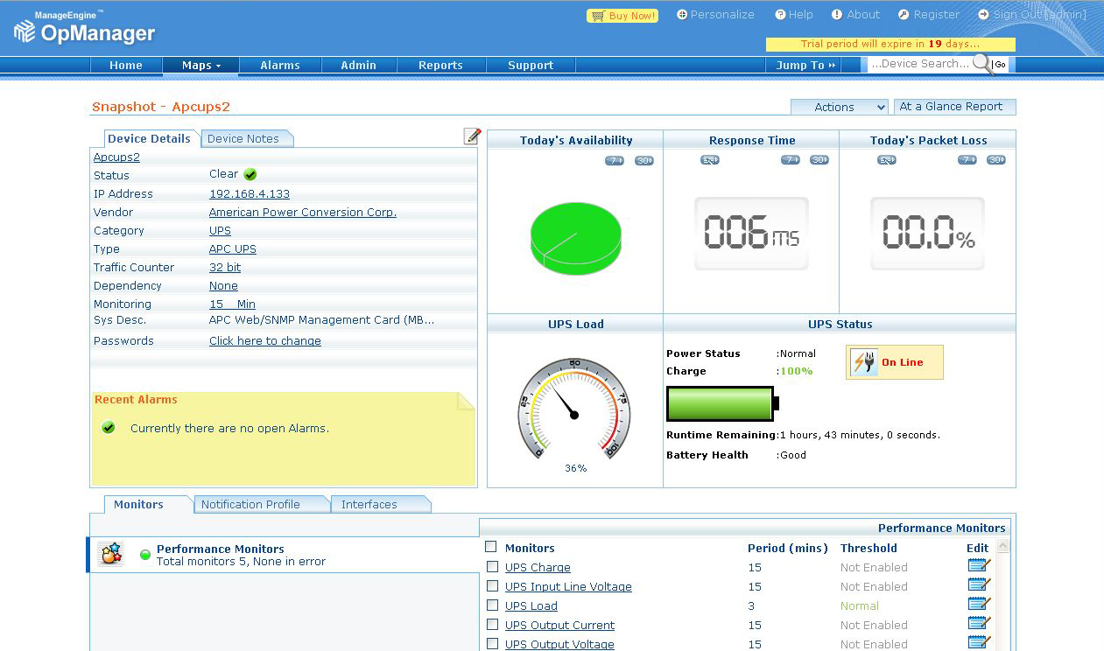Click the 006 ms response time display

tap(751, 234)
